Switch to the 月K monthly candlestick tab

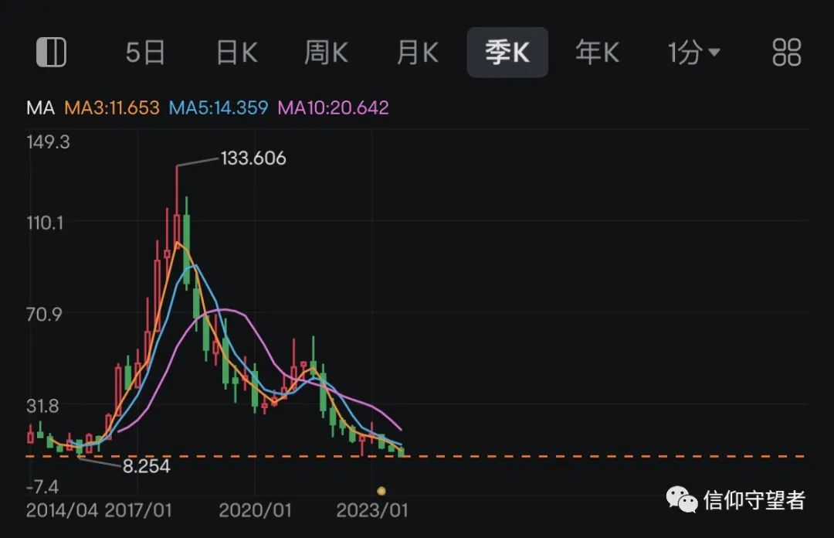tap(418, 53)
